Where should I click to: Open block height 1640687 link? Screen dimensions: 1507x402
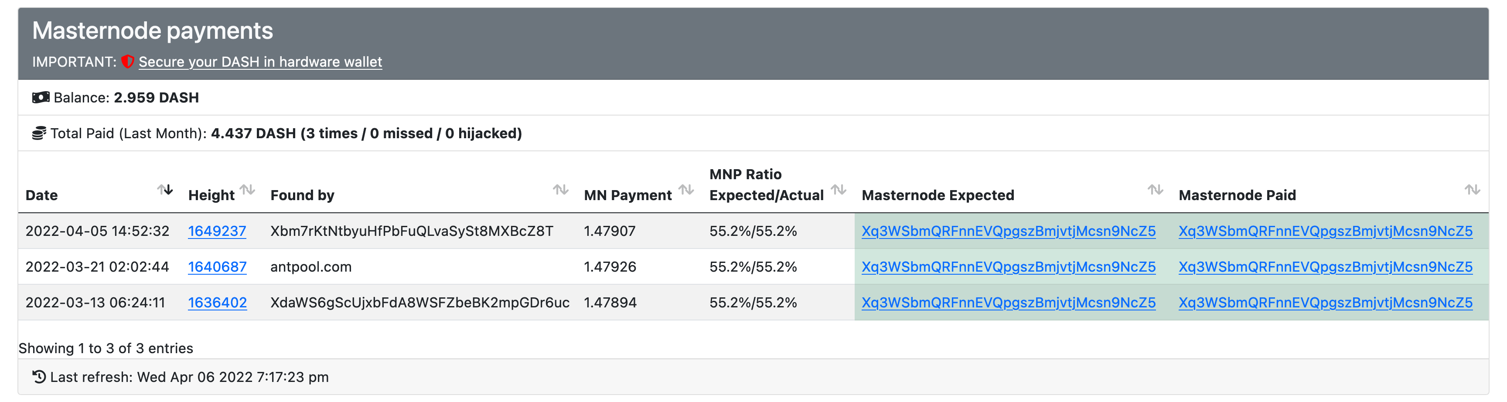click(x=217, y=267)
